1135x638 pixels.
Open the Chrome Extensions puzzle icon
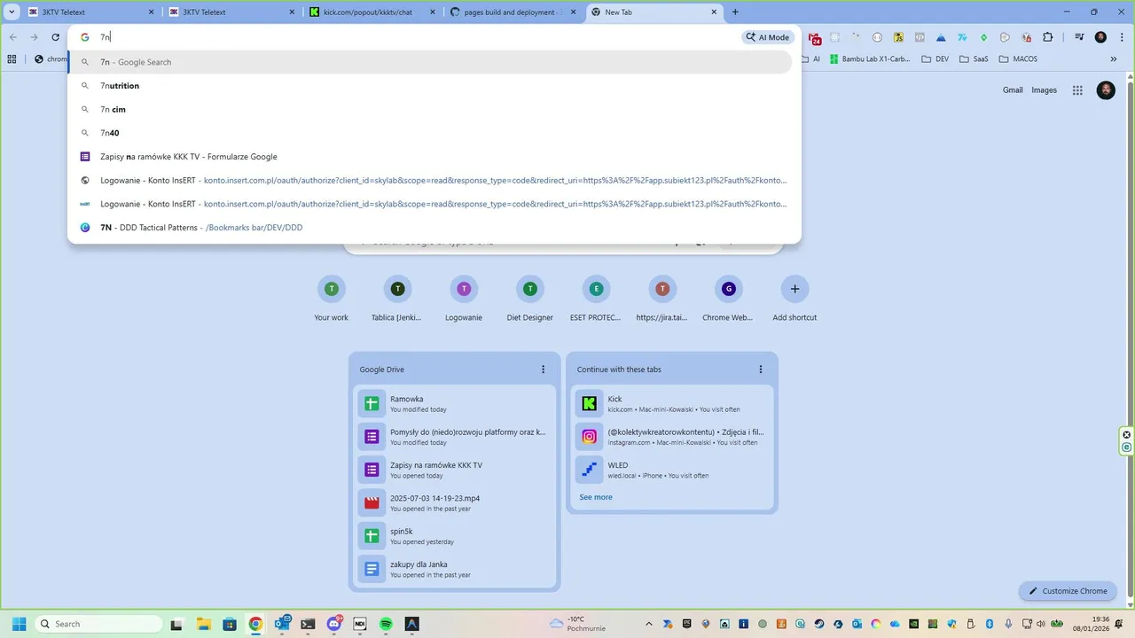[x=1048, y=37]
